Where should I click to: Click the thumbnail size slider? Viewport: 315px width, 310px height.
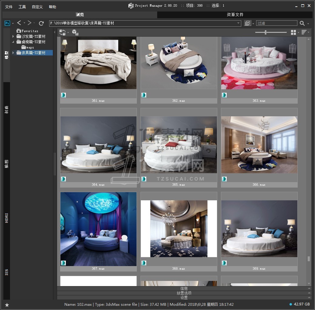pyautogui.click(x=266, y=32)
